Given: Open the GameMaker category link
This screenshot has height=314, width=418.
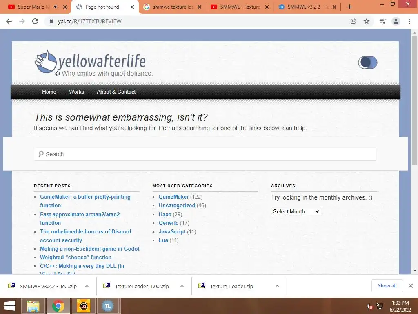Looking at the screenshot, I should click(x=173, y=197).
